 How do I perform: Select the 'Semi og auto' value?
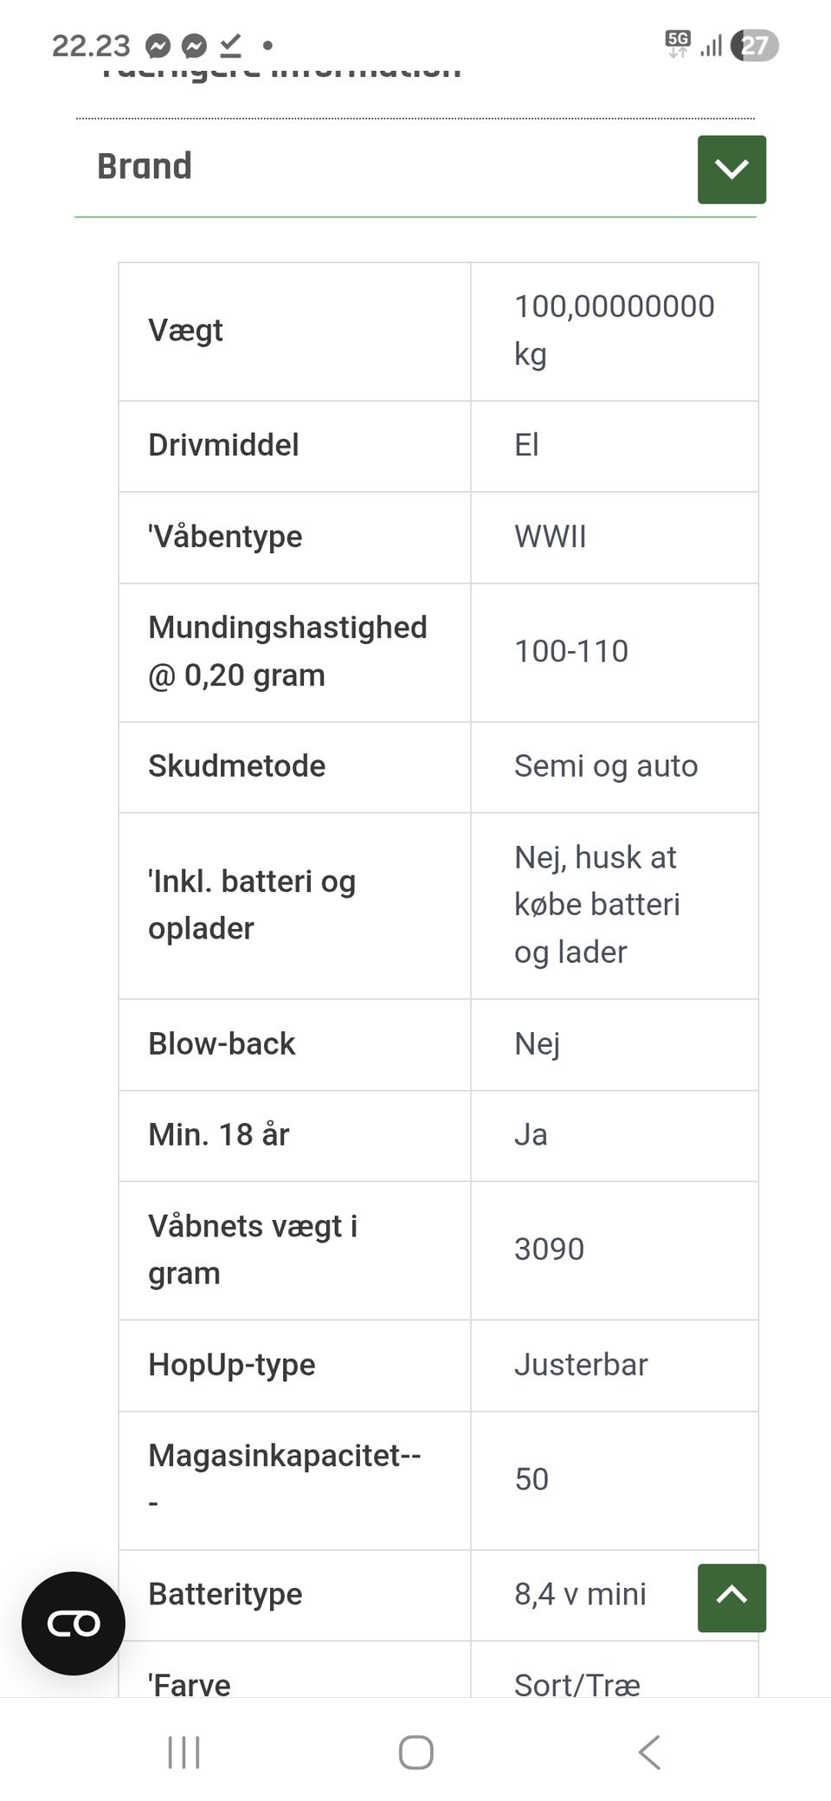click(606, 766)
